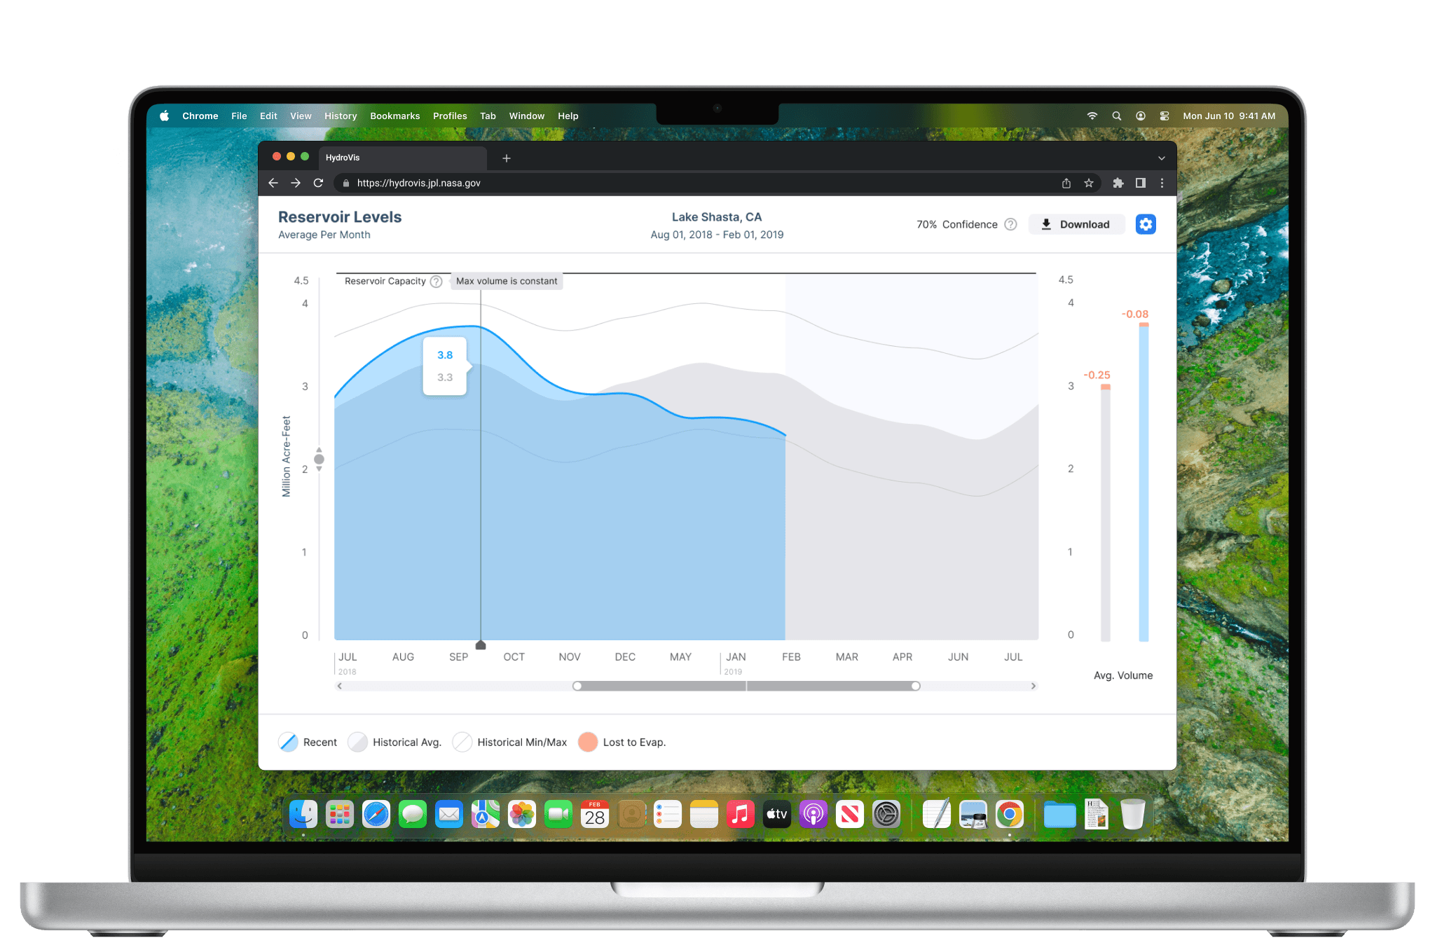This screenshot has width=1435, height=945.
Task: Open the Chrome extensions puzzle icon
Action: pyautogui.click(x=1118, y=183)
